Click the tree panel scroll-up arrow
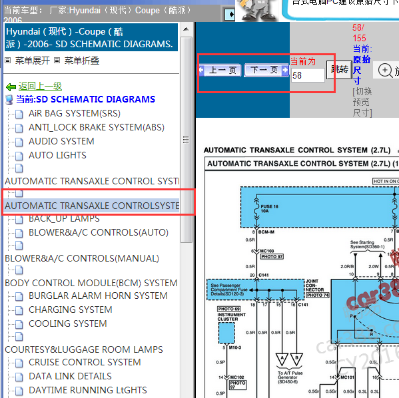The image size is (399, 398). 186,29
